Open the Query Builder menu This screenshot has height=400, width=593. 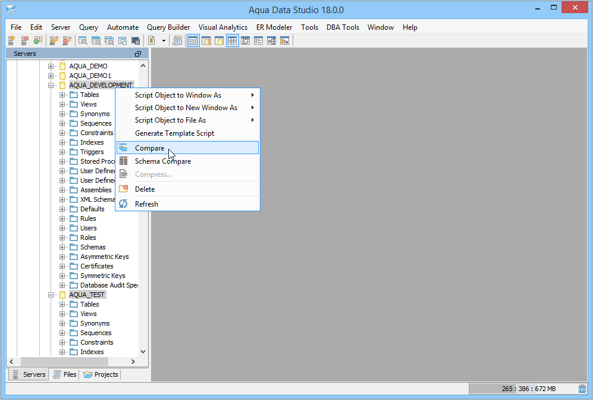[168, 27]
